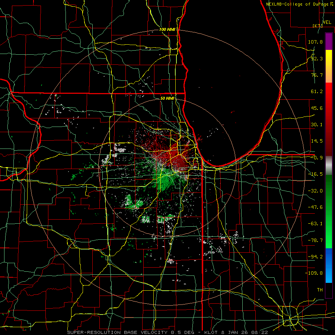
Task: Click the -47.6 legend value
Action: pyautogui.click(x=315, y=207)
